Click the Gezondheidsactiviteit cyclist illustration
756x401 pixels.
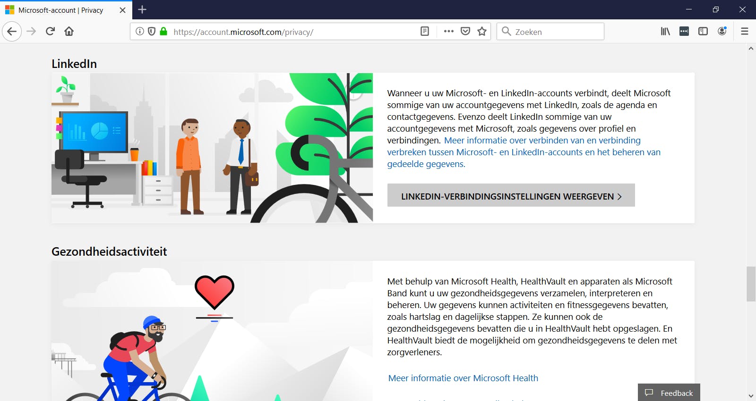pos(212,331)
